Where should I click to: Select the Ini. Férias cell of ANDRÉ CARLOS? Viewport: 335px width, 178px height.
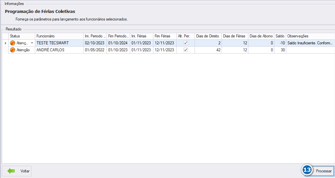[141, 50]
